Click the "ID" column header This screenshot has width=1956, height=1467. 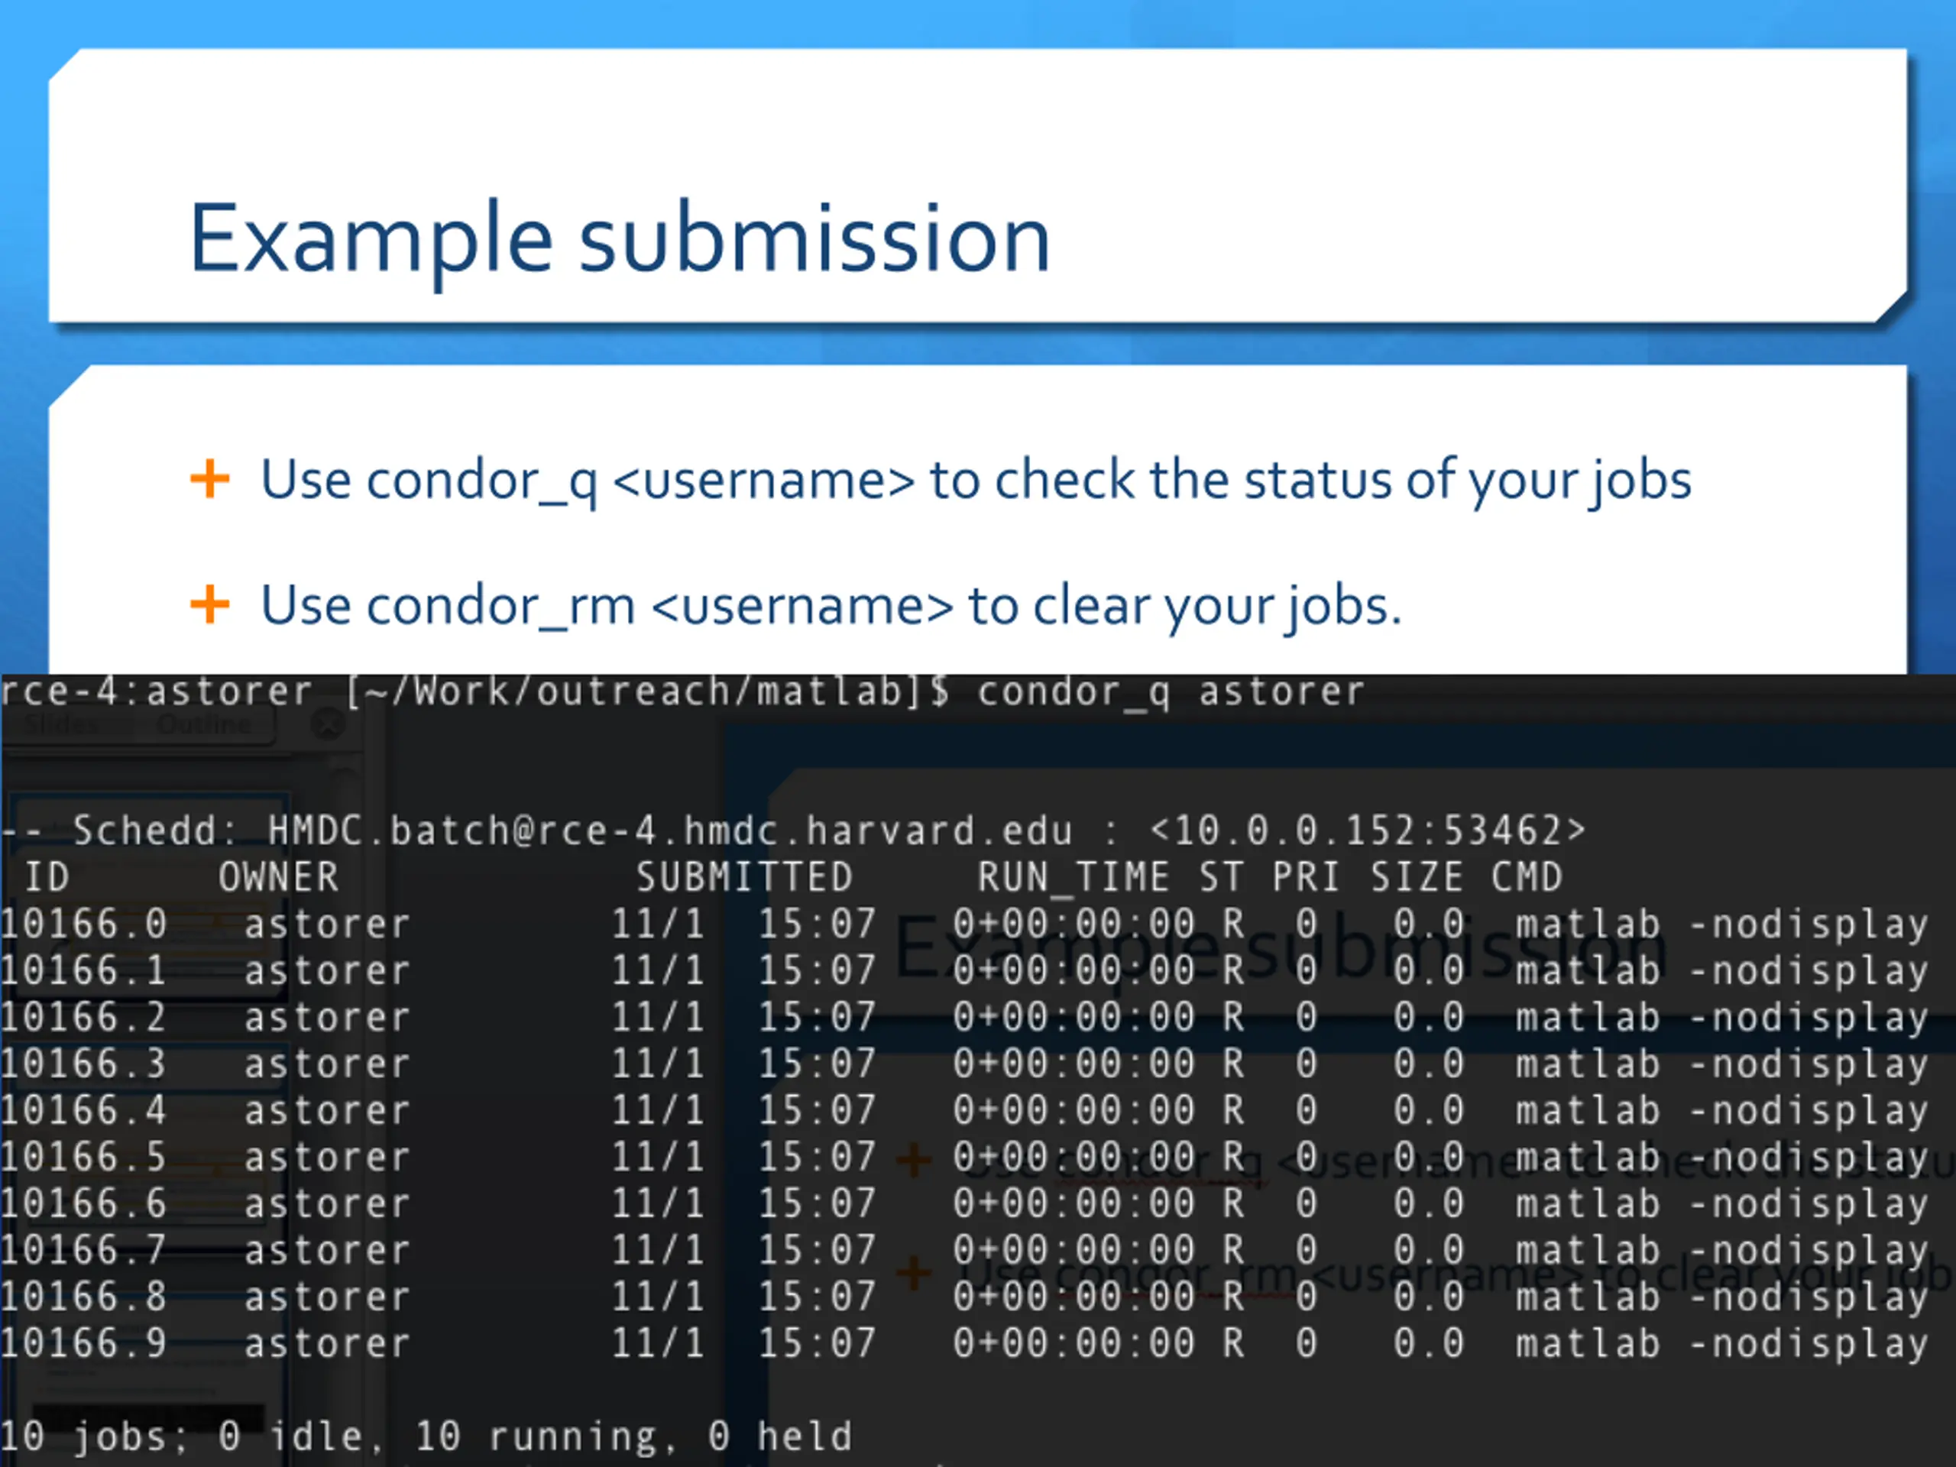click(47, 877)
